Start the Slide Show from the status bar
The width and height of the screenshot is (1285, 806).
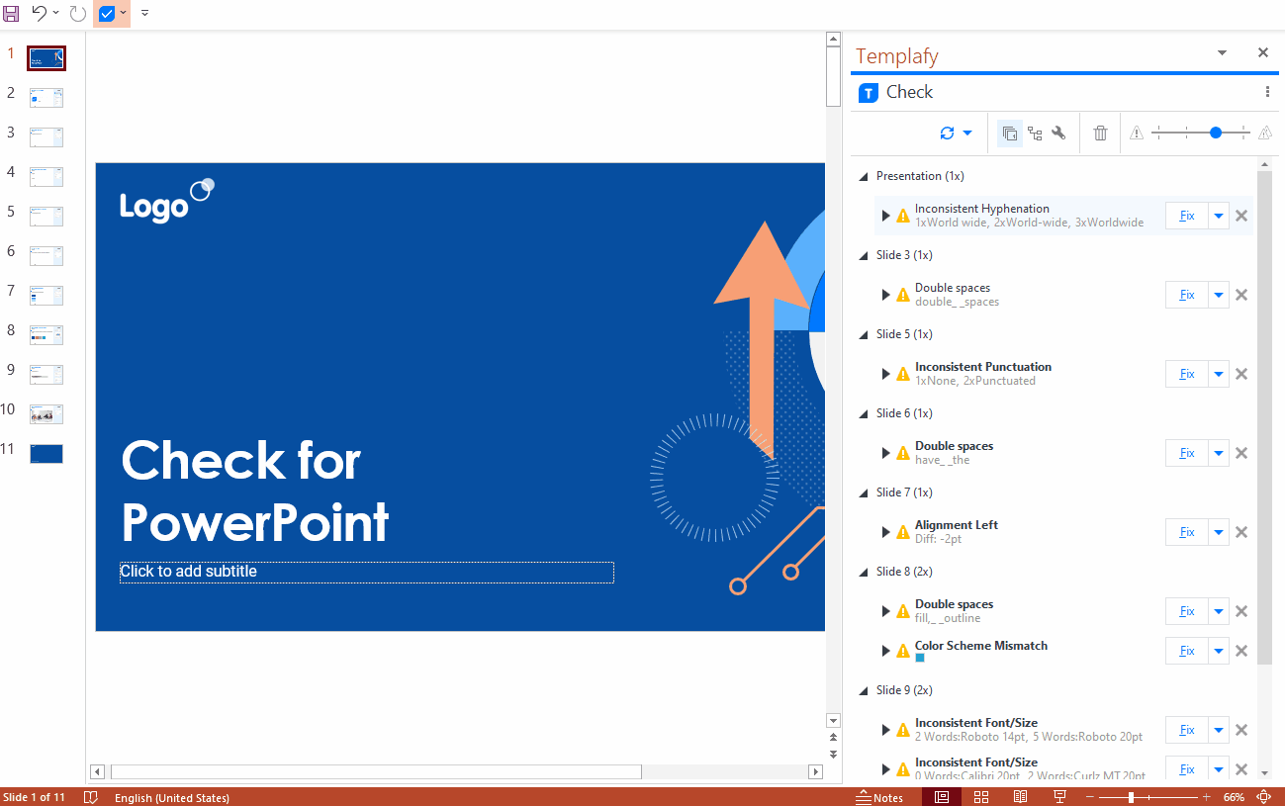(x=1058, y=796)
